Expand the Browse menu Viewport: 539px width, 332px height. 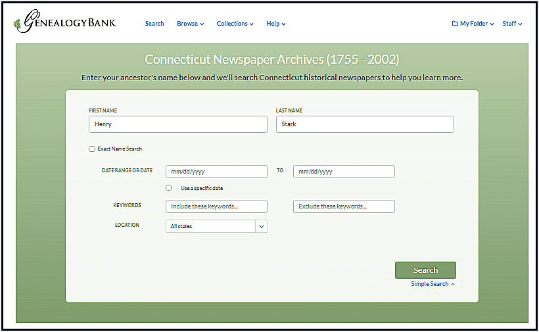pos(191,24)
